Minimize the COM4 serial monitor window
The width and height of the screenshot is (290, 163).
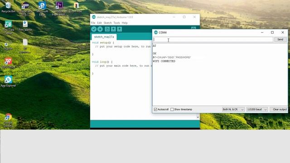click(262, 32)
